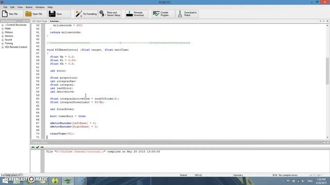The image size is (330, 185).
Task: Click green checkmark in compiler errors toolbar
Action: pyautogui.click(x=38, y=147)
